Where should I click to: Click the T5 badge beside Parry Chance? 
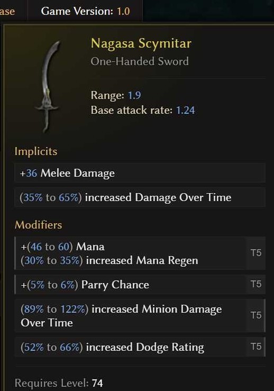256,284
